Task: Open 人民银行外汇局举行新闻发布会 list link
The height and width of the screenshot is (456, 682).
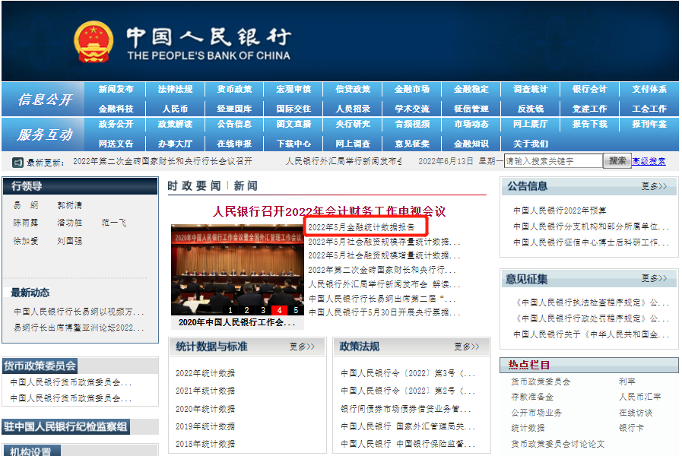Action: pyautogui.click(x=384, y=284)
